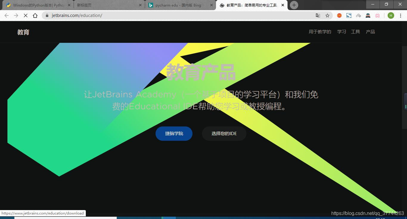The image size is (407, 219).
Task: Click the orange infinity extension icon
Action: point(339,15)
